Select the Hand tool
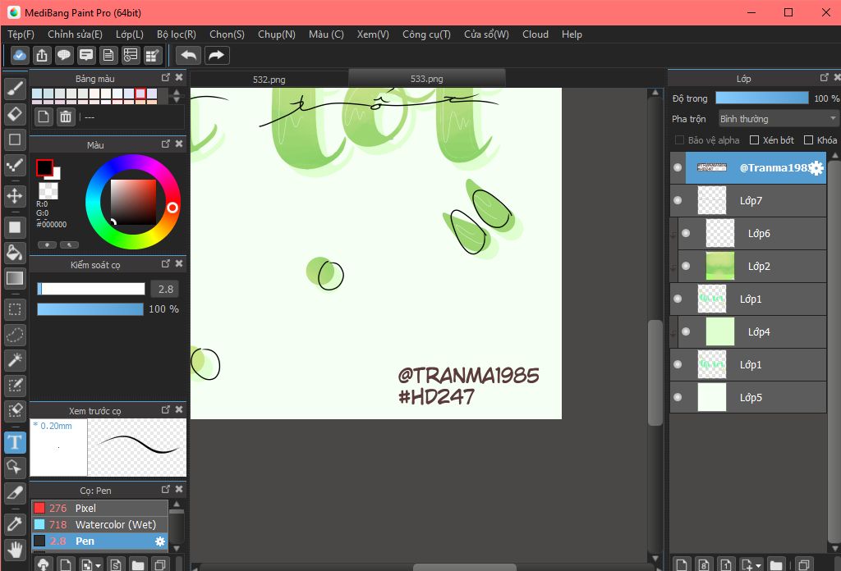The height and width of the screenshot is (571, 841). [x=15, y=550]
